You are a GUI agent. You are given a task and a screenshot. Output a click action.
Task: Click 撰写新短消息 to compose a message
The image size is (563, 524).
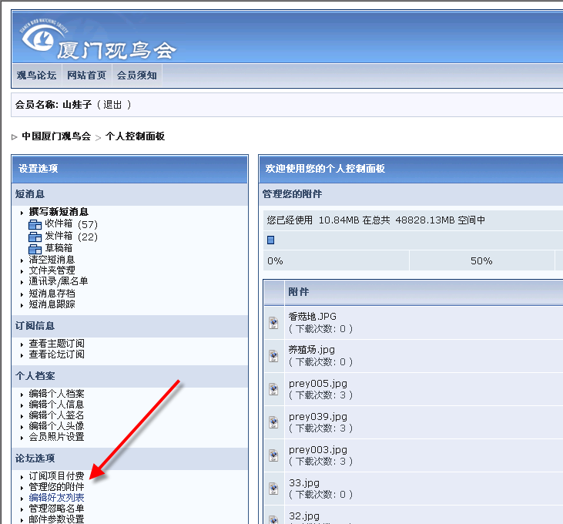pyautogui.click(x=59, y=212)
